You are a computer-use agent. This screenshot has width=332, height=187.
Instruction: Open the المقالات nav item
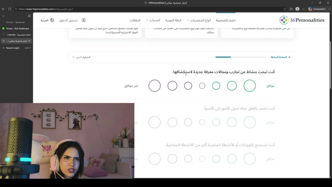click(x=135, y=20)
